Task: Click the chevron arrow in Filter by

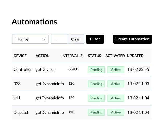Action: pos(44,39)
